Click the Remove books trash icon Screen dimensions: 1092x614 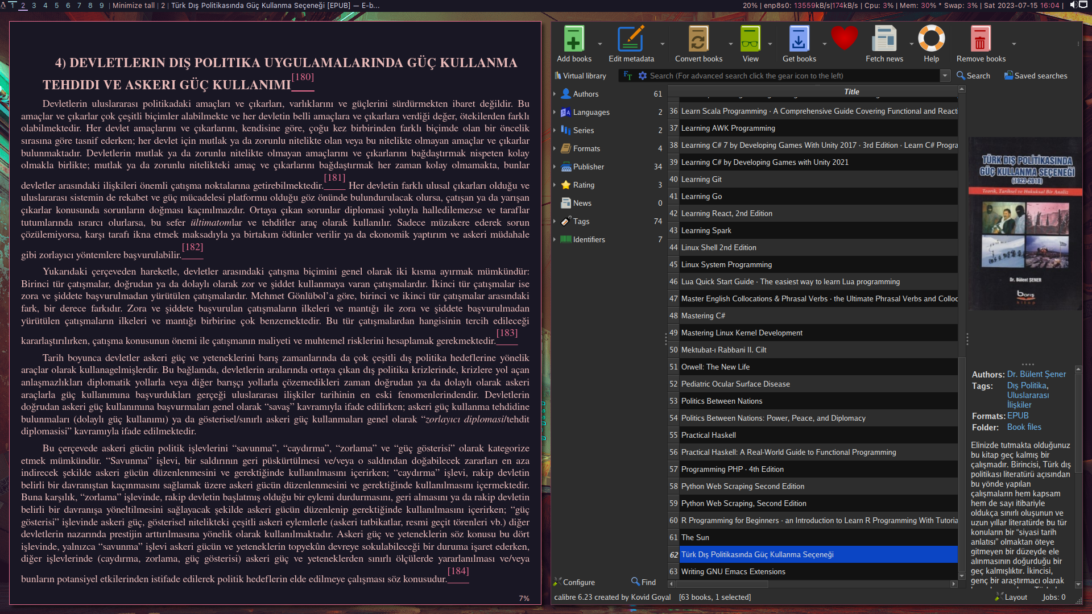[980, 40]
